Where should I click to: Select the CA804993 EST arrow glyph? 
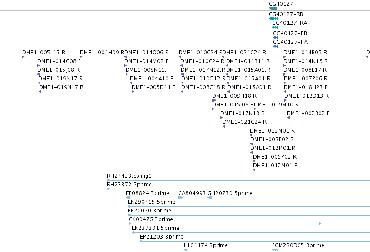coord(180,198)
